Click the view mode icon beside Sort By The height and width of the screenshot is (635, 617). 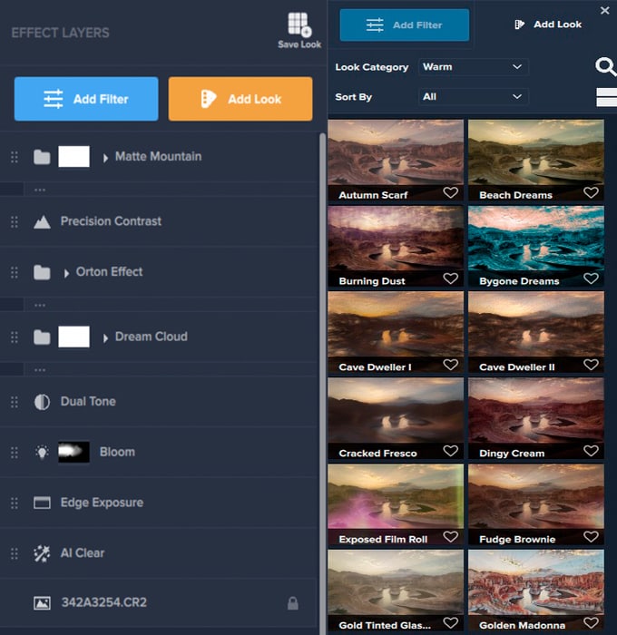(x=606, y=98)
